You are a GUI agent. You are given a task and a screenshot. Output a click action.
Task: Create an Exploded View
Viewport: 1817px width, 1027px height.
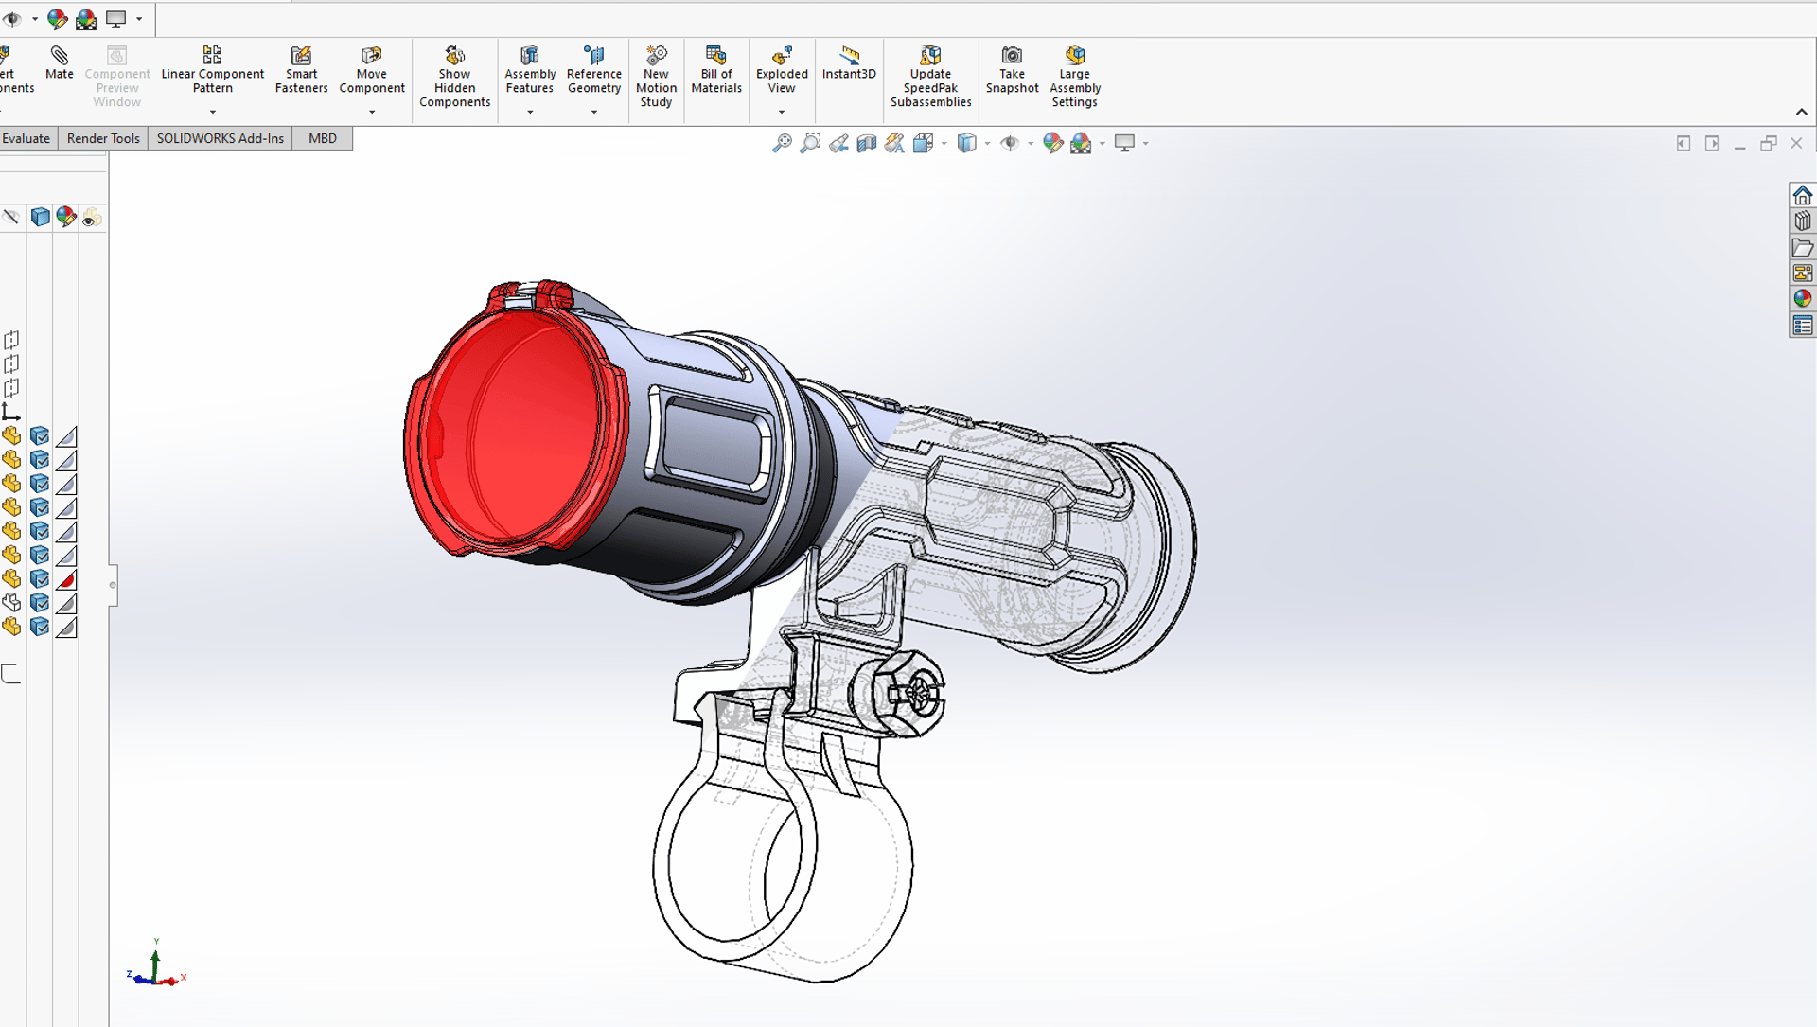782,70
